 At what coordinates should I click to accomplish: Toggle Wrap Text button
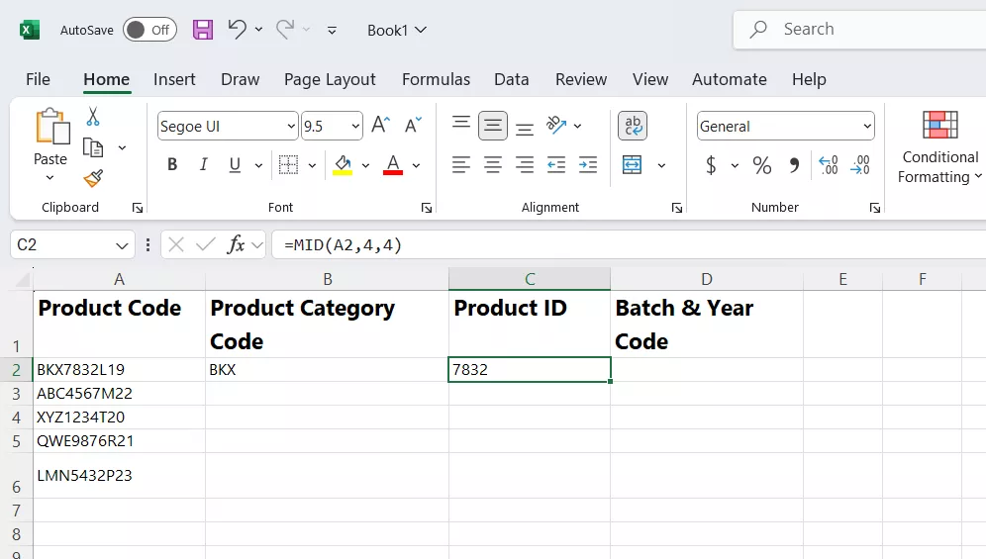pyautogui.click(x=633, y=126)
